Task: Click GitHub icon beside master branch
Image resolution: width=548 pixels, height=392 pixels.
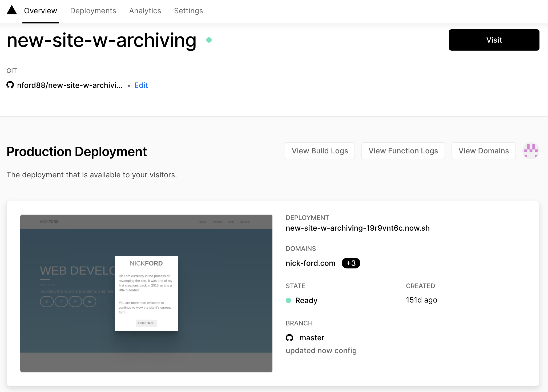Action: tap(289, 338)
